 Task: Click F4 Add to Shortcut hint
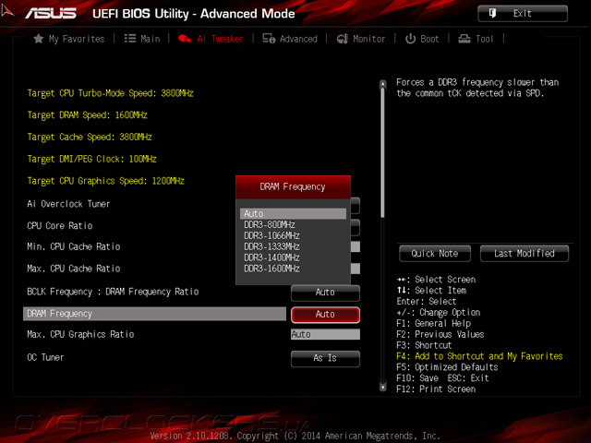(x=479, y=356)
